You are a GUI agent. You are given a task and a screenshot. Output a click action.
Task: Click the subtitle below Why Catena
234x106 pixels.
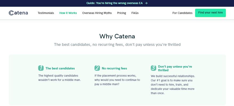coord(117,45)
